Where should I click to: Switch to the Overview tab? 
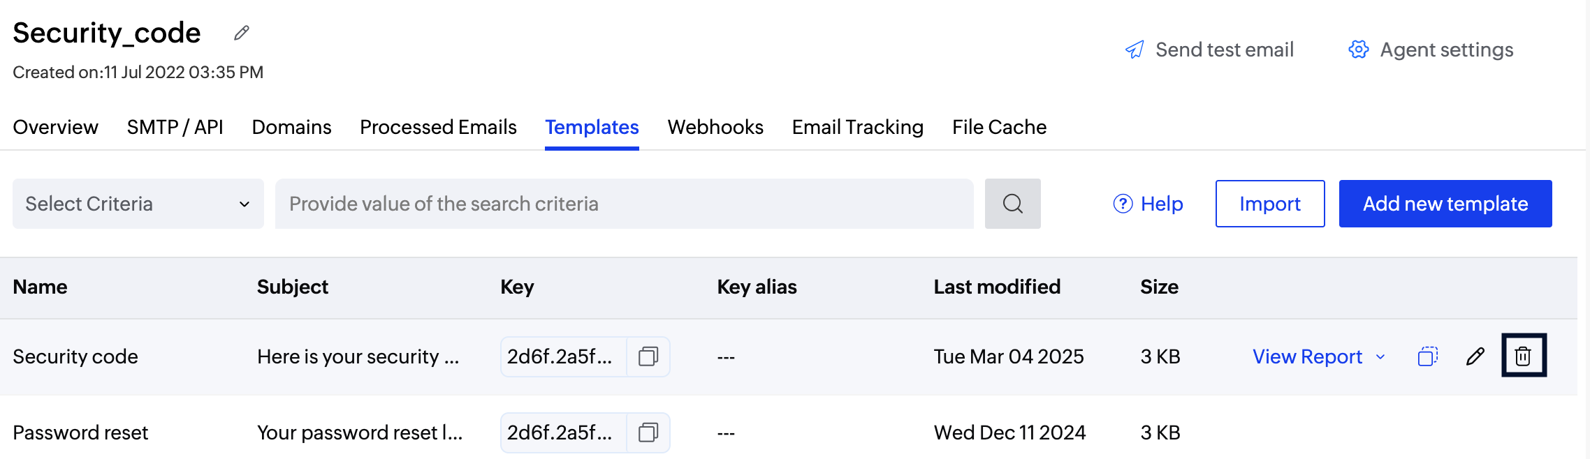(x=55, y=127)
